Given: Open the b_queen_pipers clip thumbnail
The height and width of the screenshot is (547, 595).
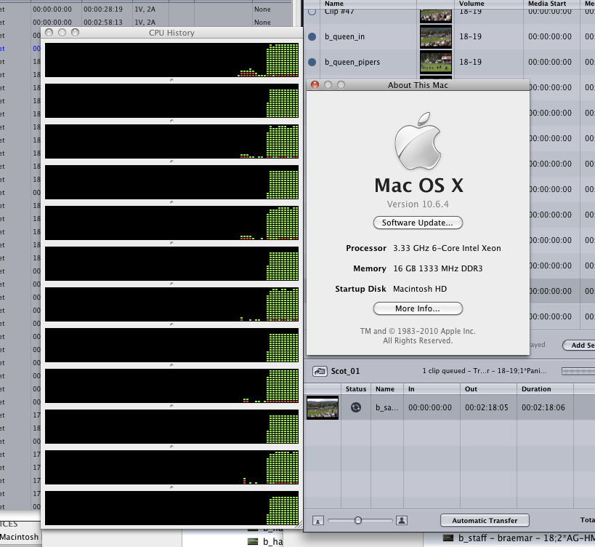Looking at the screenshot, I should [436, 62].
